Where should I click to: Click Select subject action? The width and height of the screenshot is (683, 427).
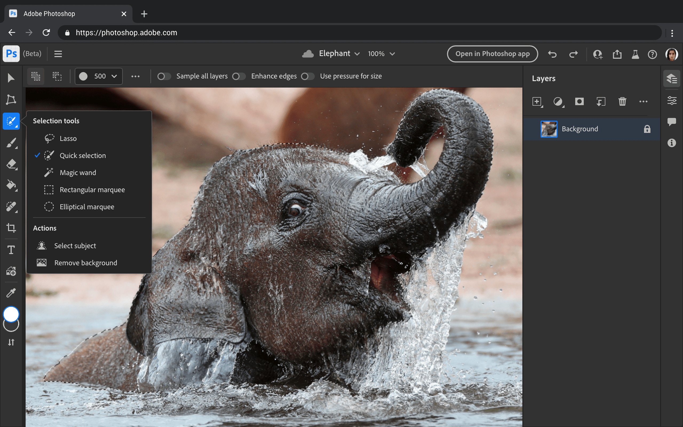pyautogui.click(x=74, y=246)
